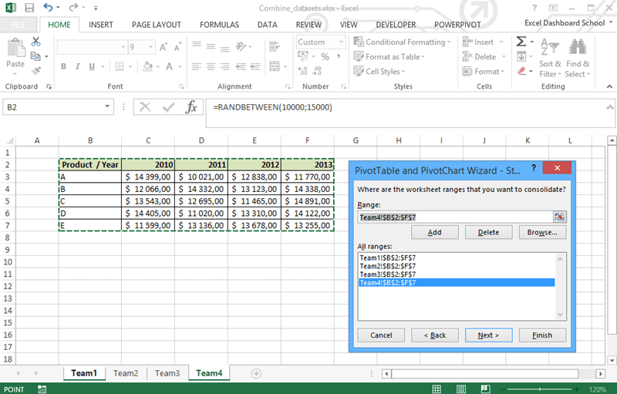Click the Add button in wizard

tap(434, 232)
